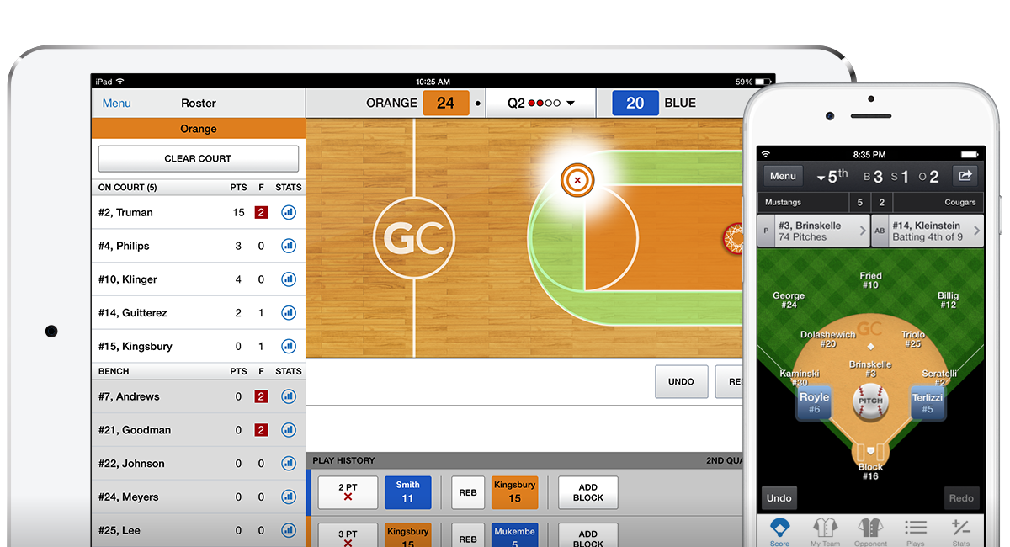
Task: Switch to the Plays tab
Action: pos(916,532)
